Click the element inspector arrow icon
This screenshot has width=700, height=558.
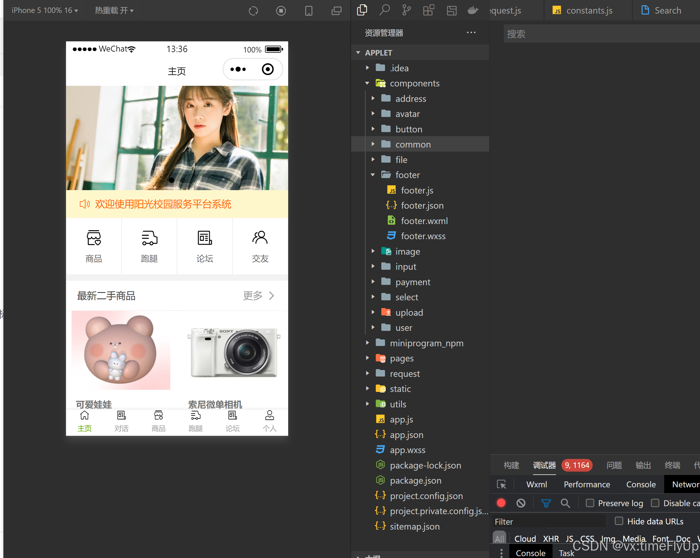[501, 485]
